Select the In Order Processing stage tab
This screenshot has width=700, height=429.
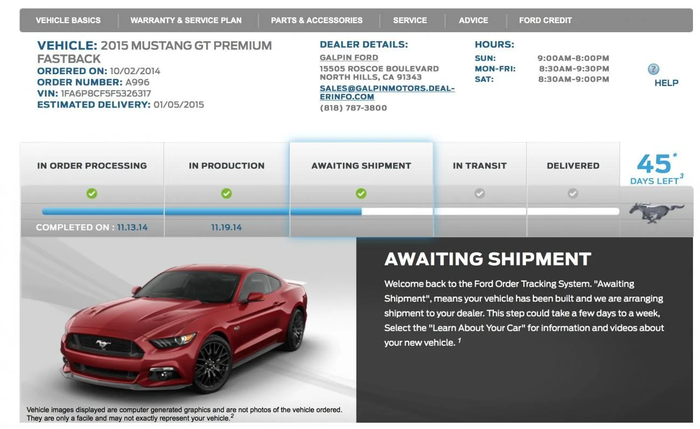pos(92,165)
